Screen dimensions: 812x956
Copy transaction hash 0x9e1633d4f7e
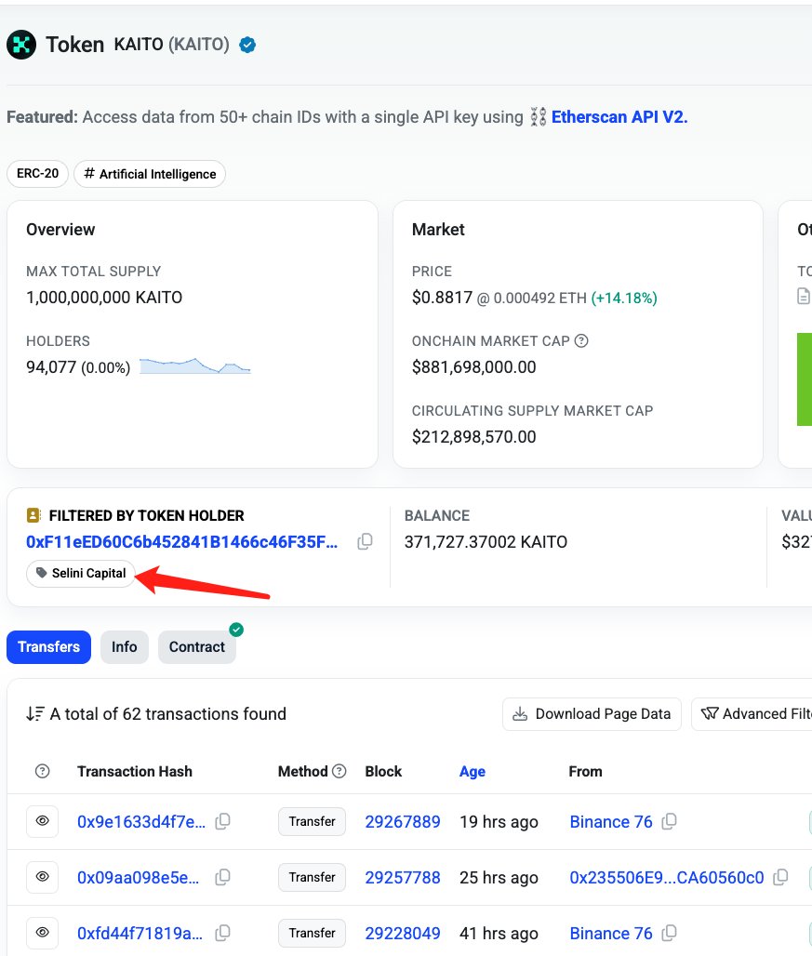click(x=223, y=821)
